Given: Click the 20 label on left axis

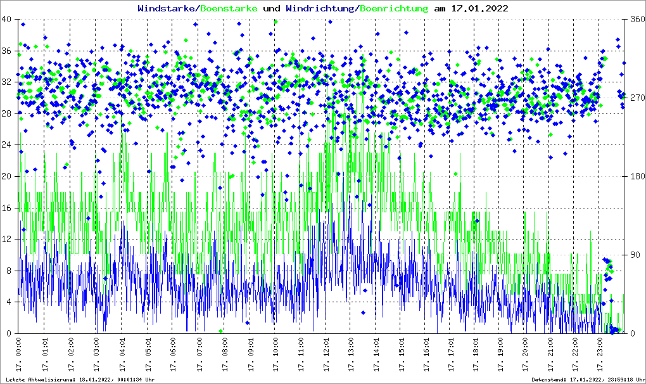Looking at the screenshot, I should pyautogui.click(x=8, y=177).
